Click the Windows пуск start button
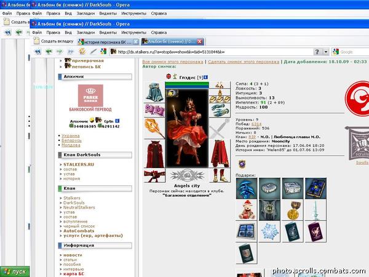Viewport: 369px width, 277px height. pos(15,271)
